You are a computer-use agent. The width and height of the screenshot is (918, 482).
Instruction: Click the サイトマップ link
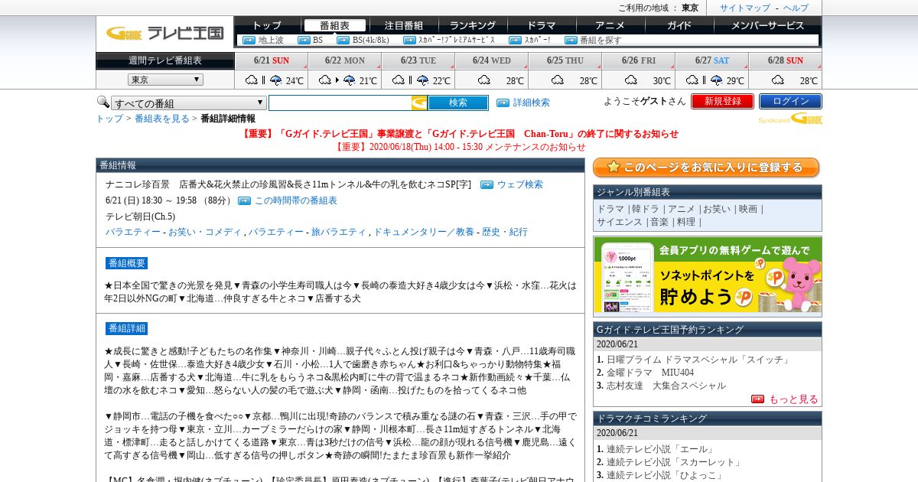(x=745, y=8)
